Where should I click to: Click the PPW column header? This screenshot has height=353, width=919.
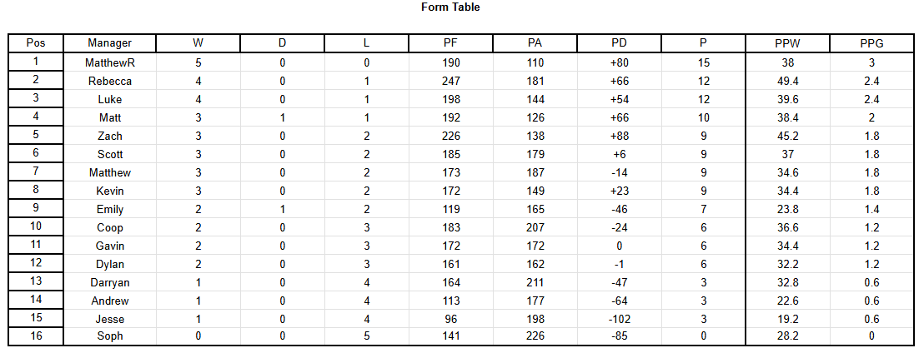click(787, 42)
